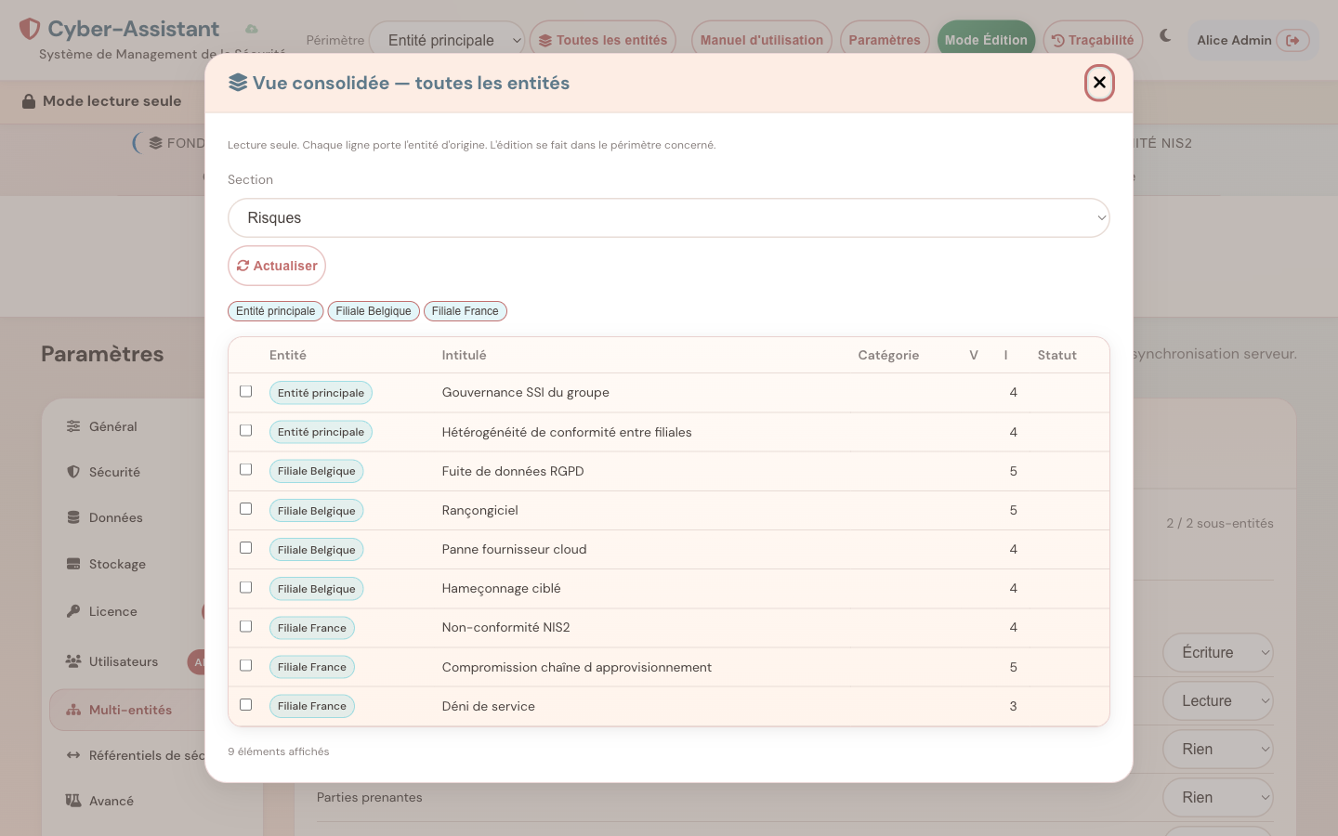Check the Compromission chaîne d approvisionnement checkbox

[x=245, y=665]
